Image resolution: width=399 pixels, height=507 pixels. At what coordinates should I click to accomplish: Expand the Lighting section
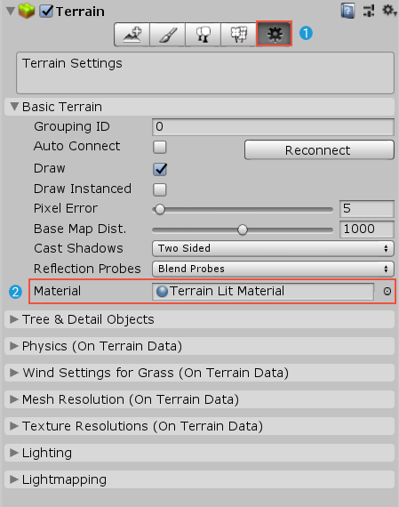click(199, 453)
